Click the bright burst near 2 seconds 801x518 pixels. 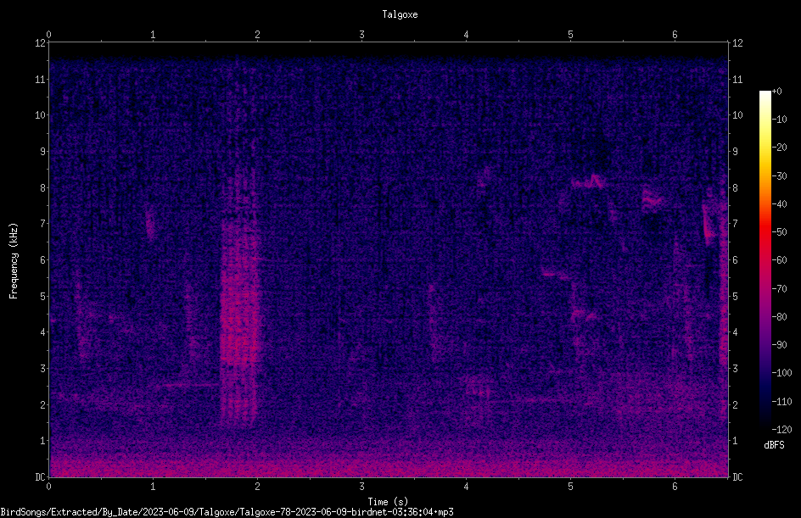239,306
